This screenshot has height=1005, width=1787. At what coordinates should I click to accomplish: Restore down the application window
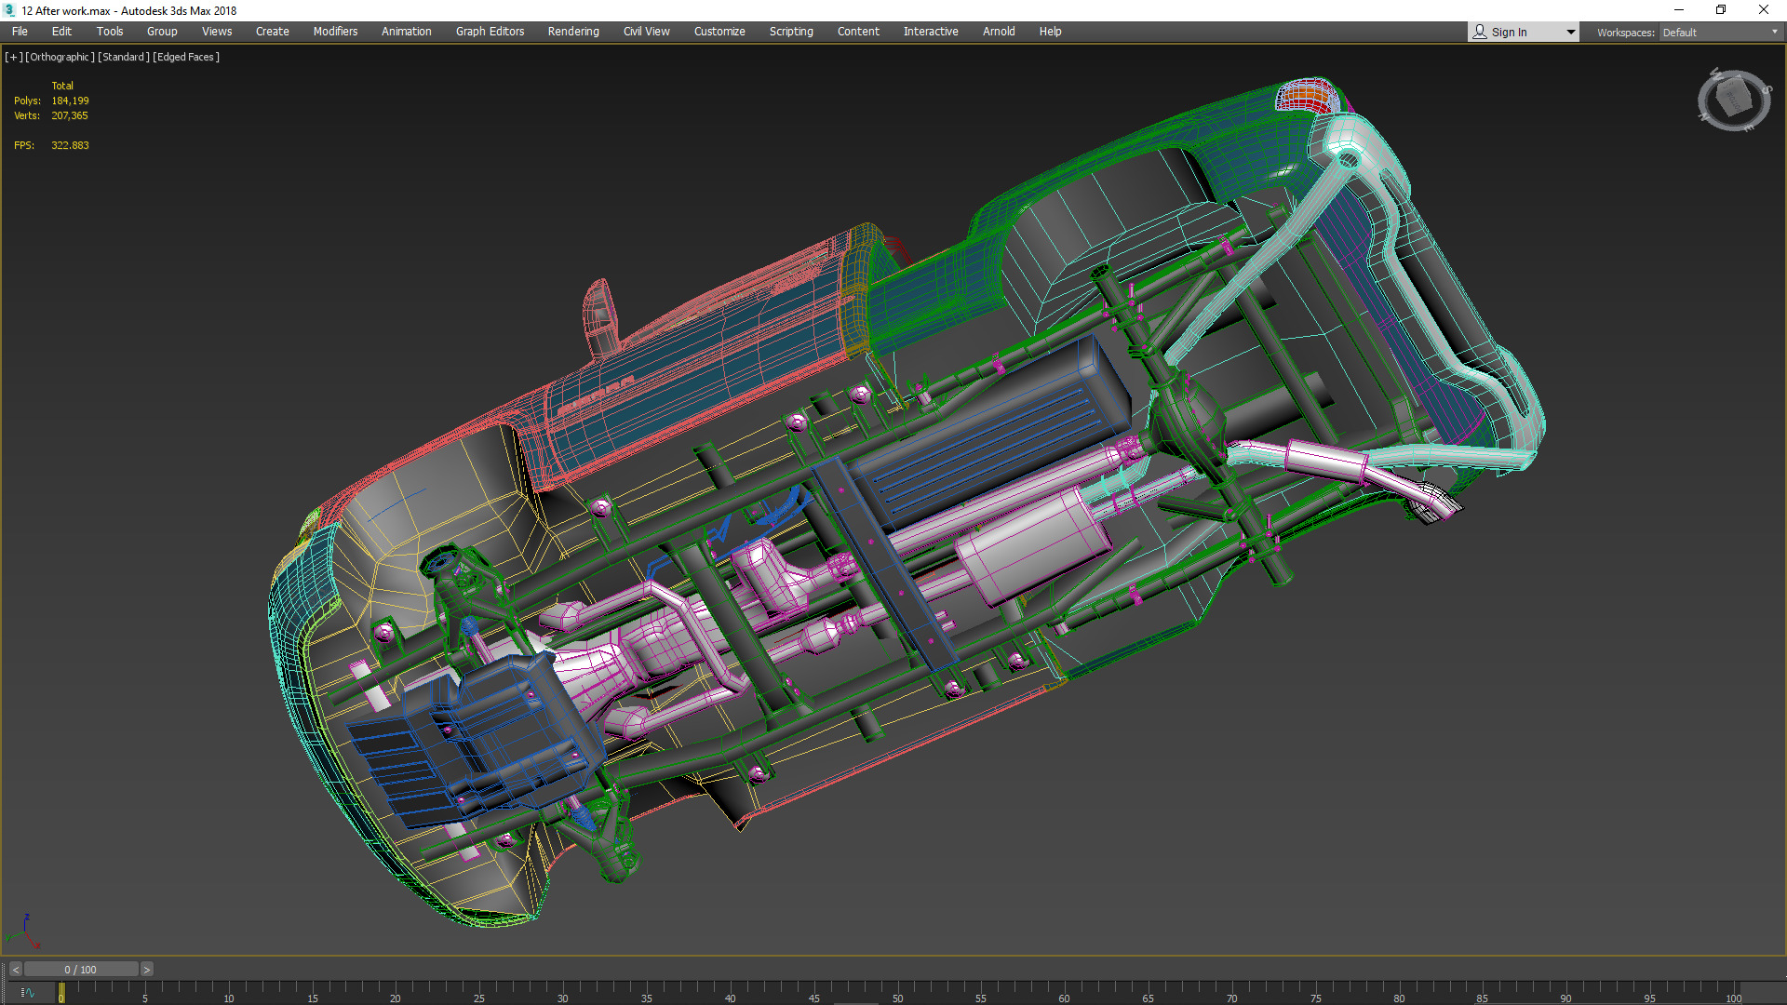pos(1721,10)
